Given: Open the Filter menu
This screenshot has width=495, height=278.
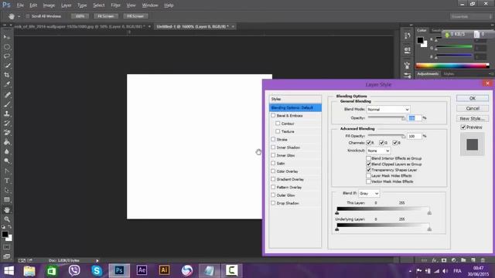Looking at the screenshot, I should (x=115, y=5).
